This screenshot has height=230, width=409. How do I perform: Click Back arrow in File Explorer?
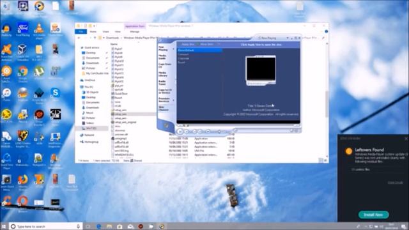(79, 38)
